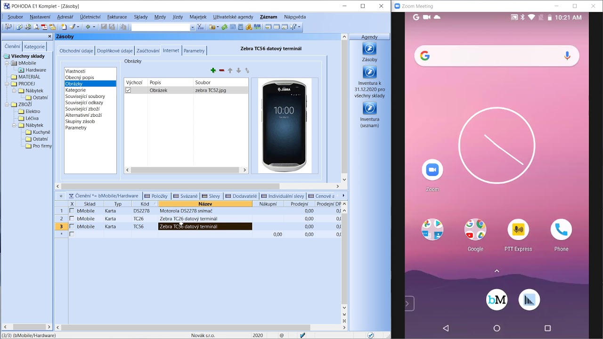Open the toolbar search combo box dropdown
The width and height of the screenshot is (603, 339).
pos(192,27)
